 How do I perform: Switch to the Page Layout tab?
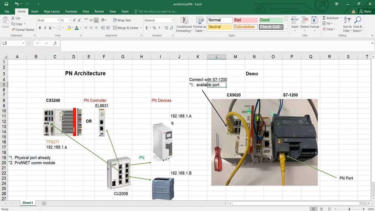click(52, 11)
